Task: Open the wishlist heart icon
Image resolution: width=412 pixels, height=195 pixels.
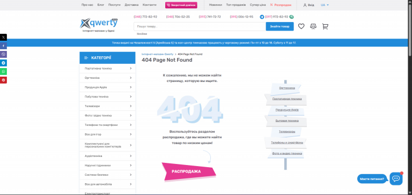Action: pyautogui.click(x=301, y=26)
